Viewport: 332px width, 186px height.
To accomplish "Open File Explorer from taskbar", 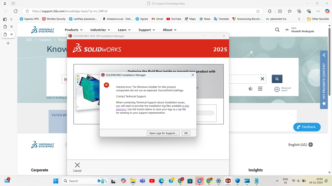I will pos(133,181).
